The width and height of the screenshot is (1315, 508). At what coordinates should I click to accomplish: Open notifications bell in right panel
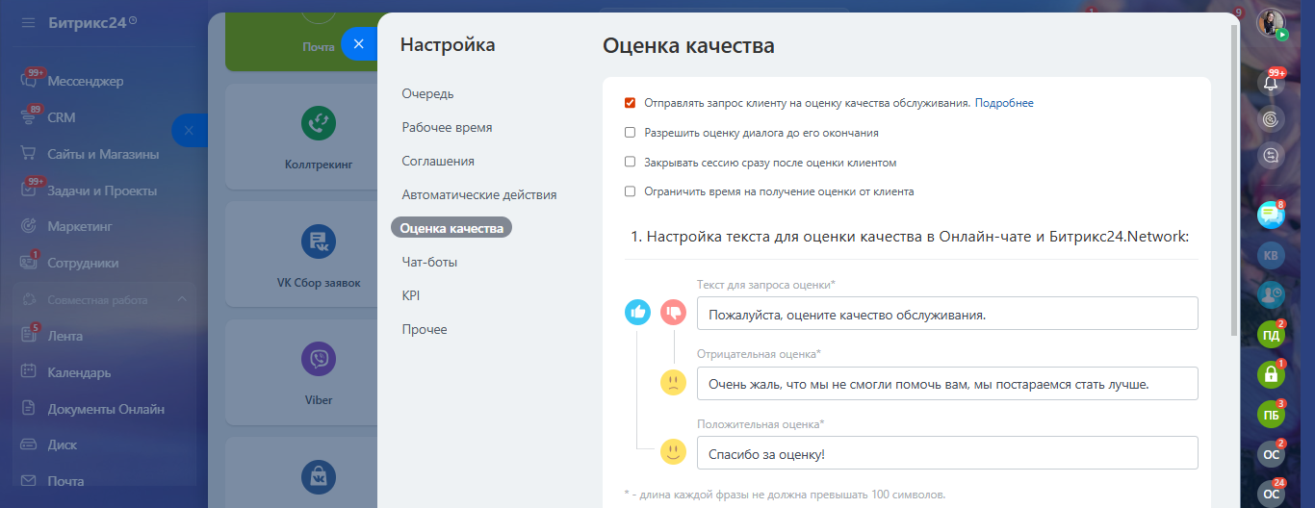[x=1271, y=83]
